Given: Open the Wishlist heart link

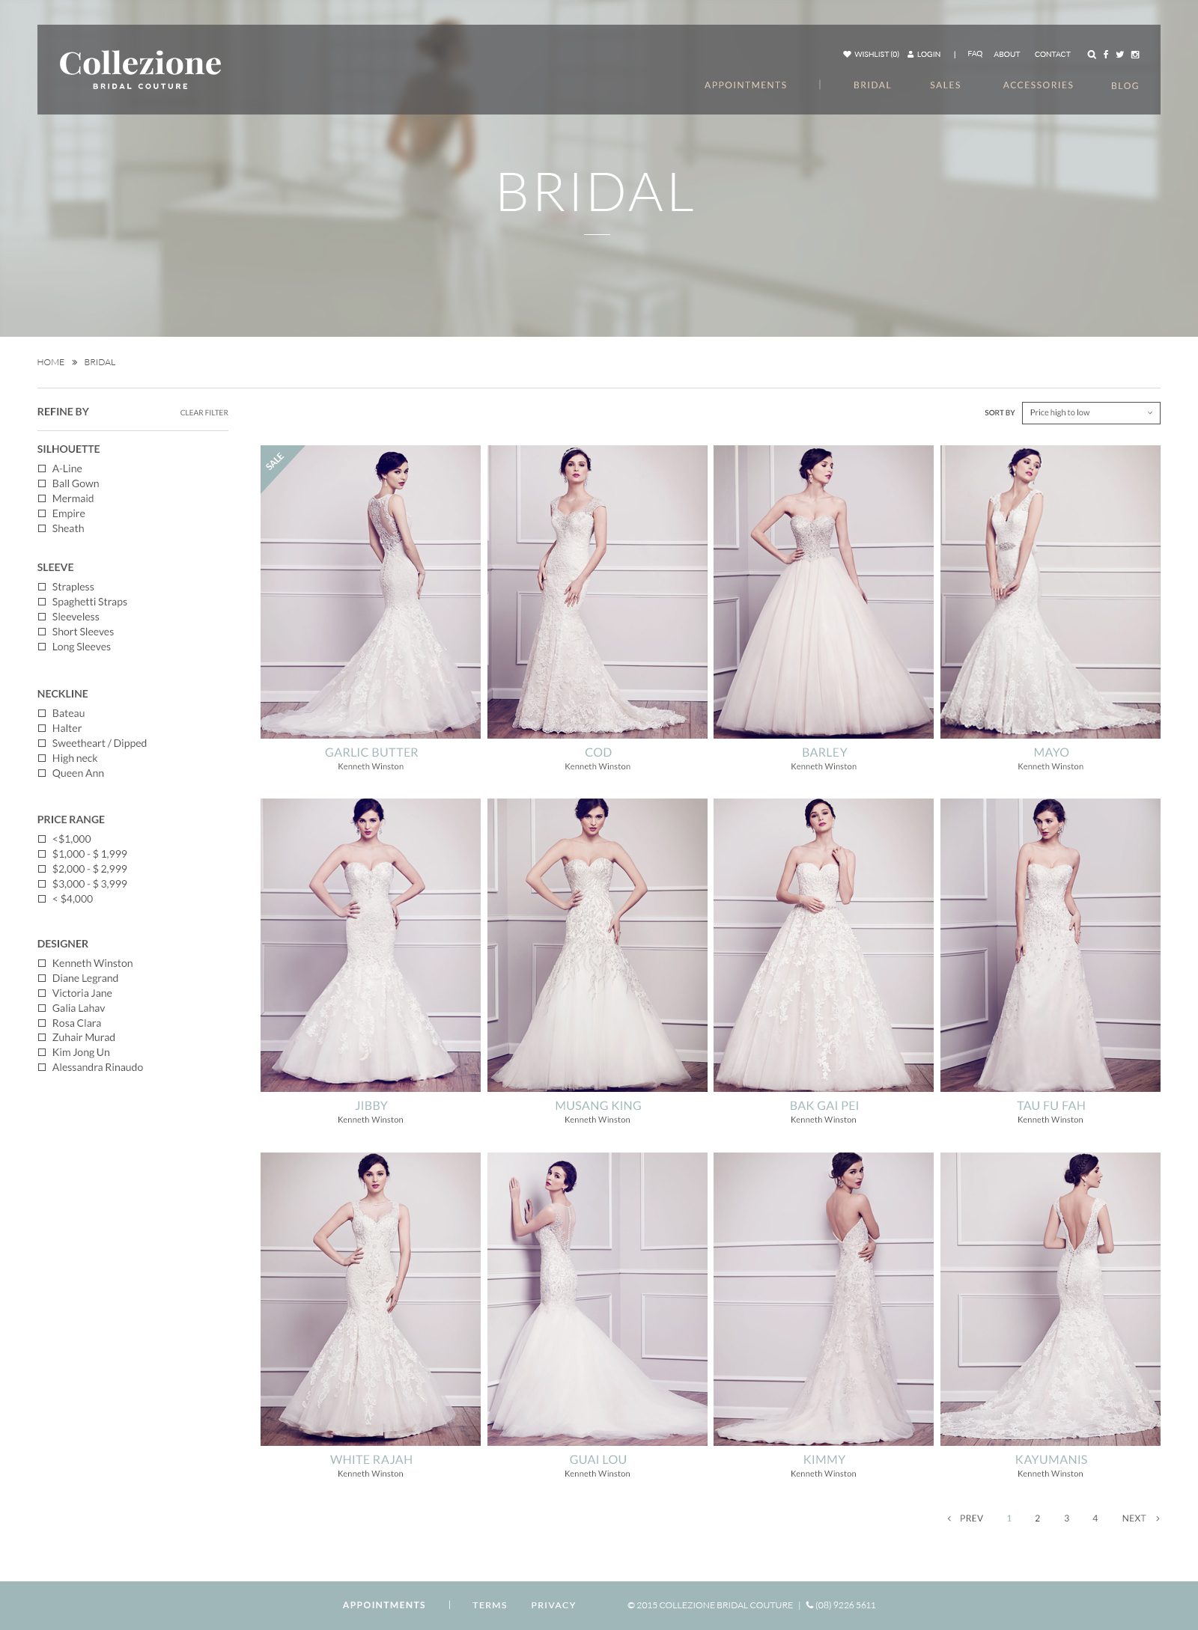Looking at the screenshot, I should (x=871, y=55).
